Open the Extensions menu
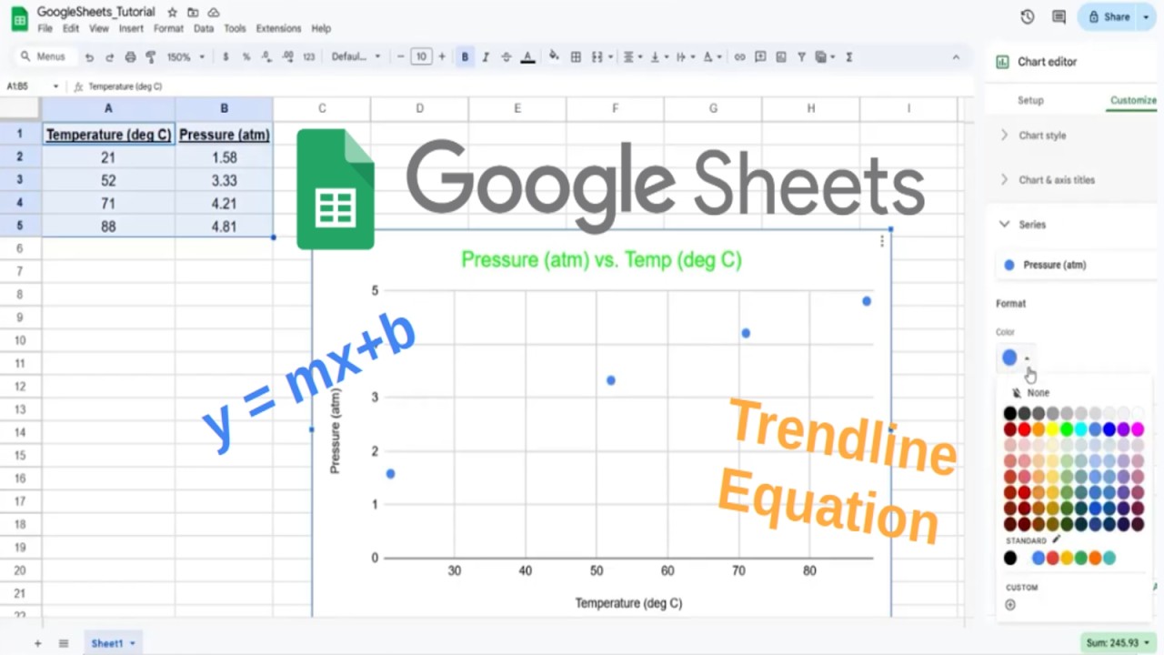 tap(278, 28)
